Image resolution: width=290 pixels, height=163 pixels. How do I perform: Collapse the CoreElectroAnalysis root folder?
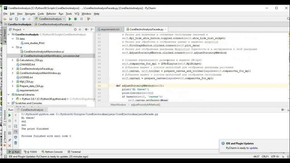tap(9, 34)
